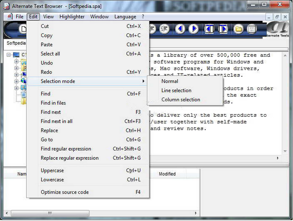Click the computer icon of C: tree root
The height and width of the screenshot is (221, 293).
pyautogui.click(x=16, y=55)
